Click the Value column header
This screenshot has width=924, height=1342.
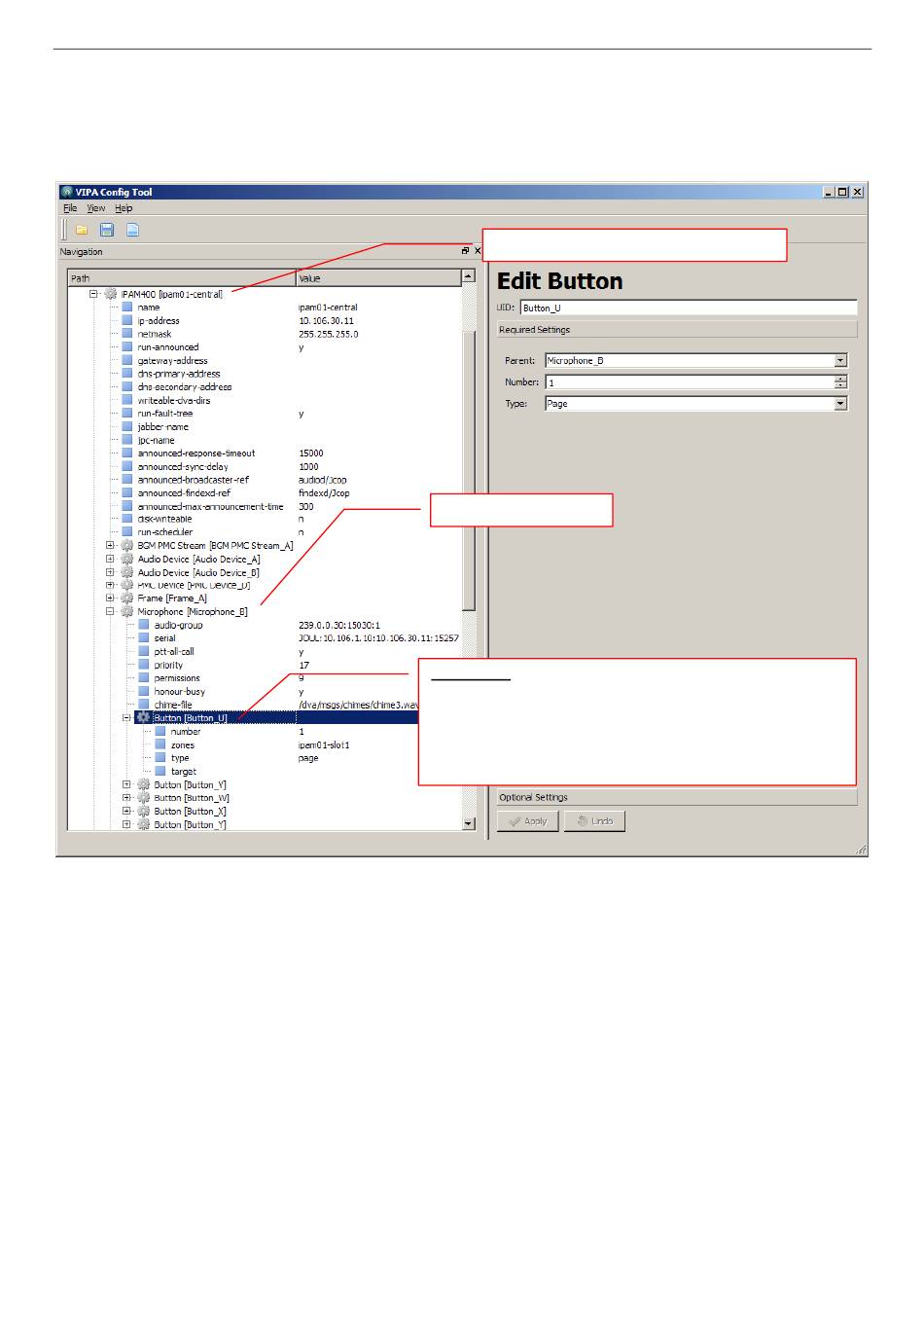coord(378,278)
